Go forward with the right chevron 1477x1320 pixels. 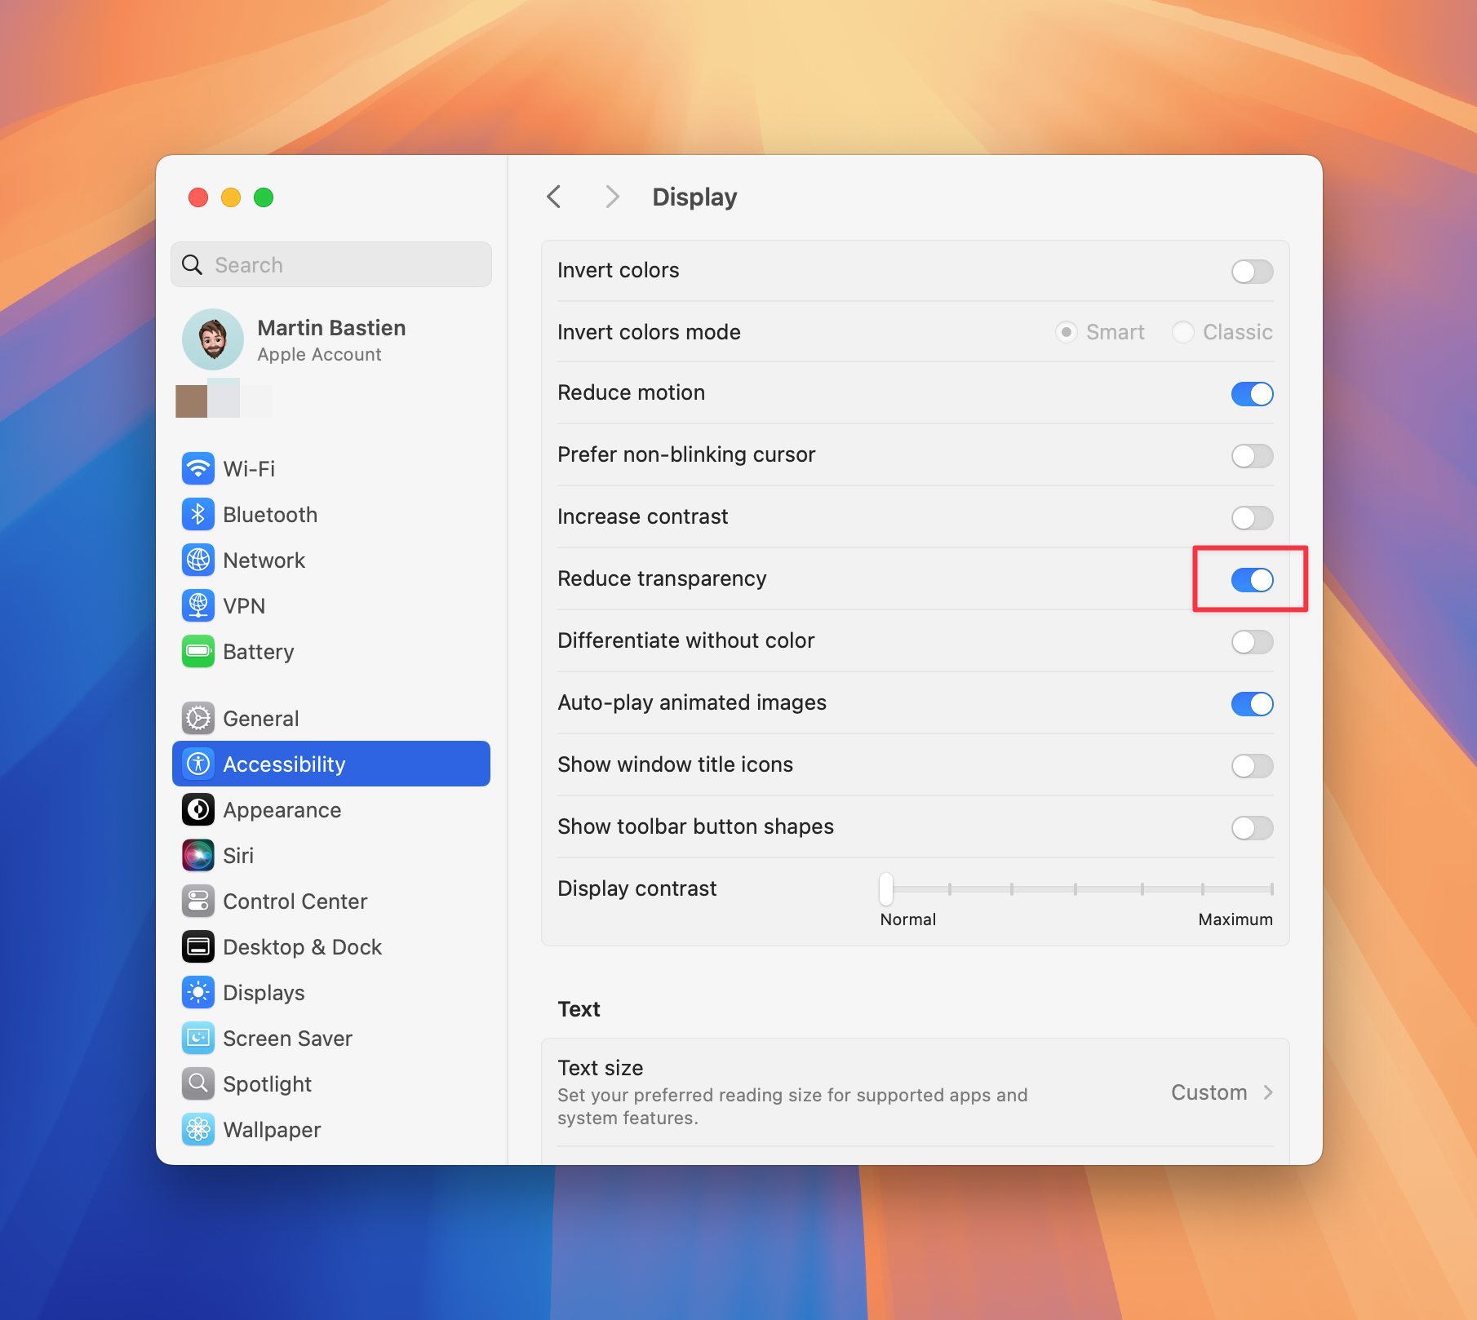pyautogui.click(x=612, y=197)
